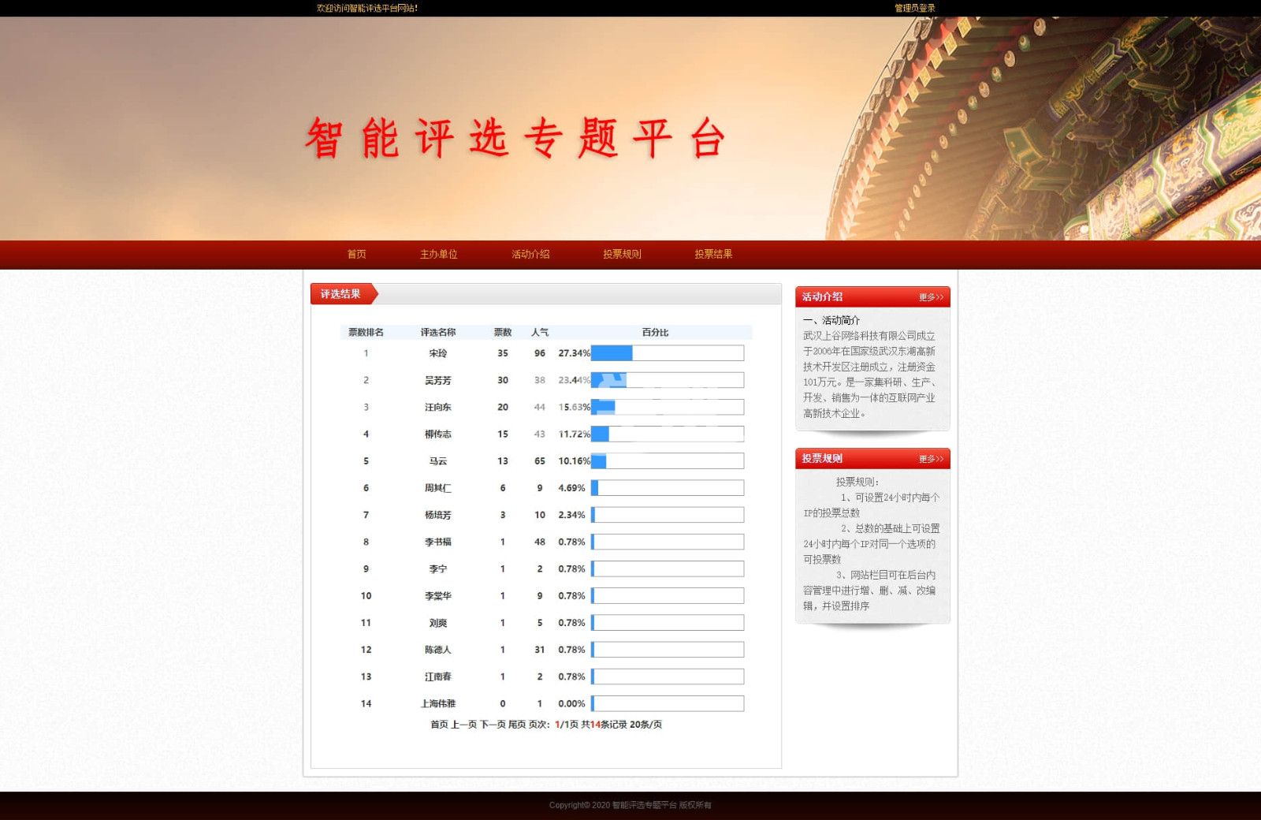Go to 首页 in the red navigation bar
Image resolution: width=1261 pixels, height=820 pixels.
pyautogui.click(x=356, y=254)
